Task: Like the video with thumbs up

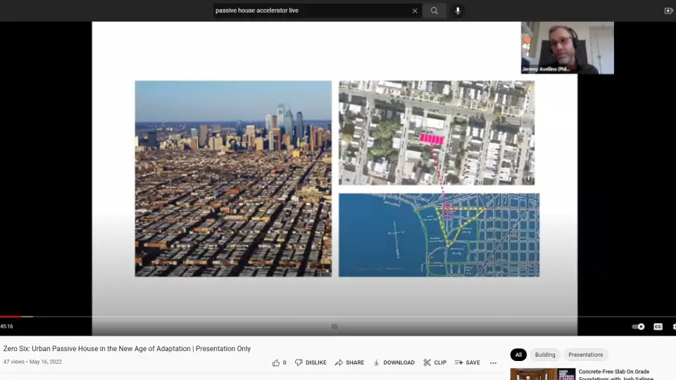Action: point(276,362)
